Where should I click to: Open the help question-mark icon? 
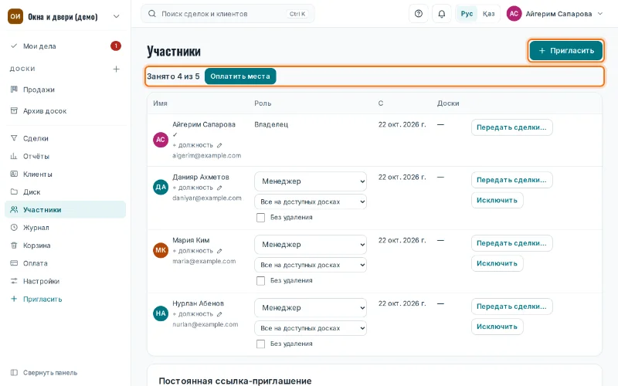point(419,14)
